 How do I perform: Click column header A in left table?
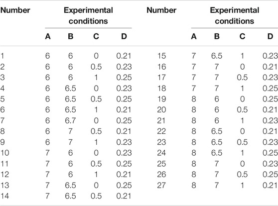click(48, 36)
